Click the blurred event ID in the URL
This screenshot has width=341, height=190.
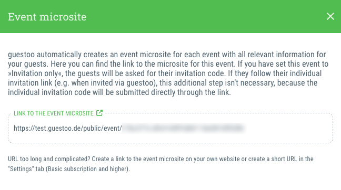tap(183, 128)
